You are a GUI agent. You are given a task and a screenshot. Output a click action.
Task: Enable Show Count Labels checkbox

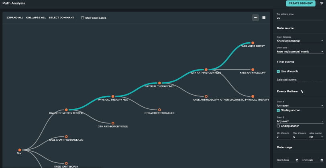(x=82, y=18)
